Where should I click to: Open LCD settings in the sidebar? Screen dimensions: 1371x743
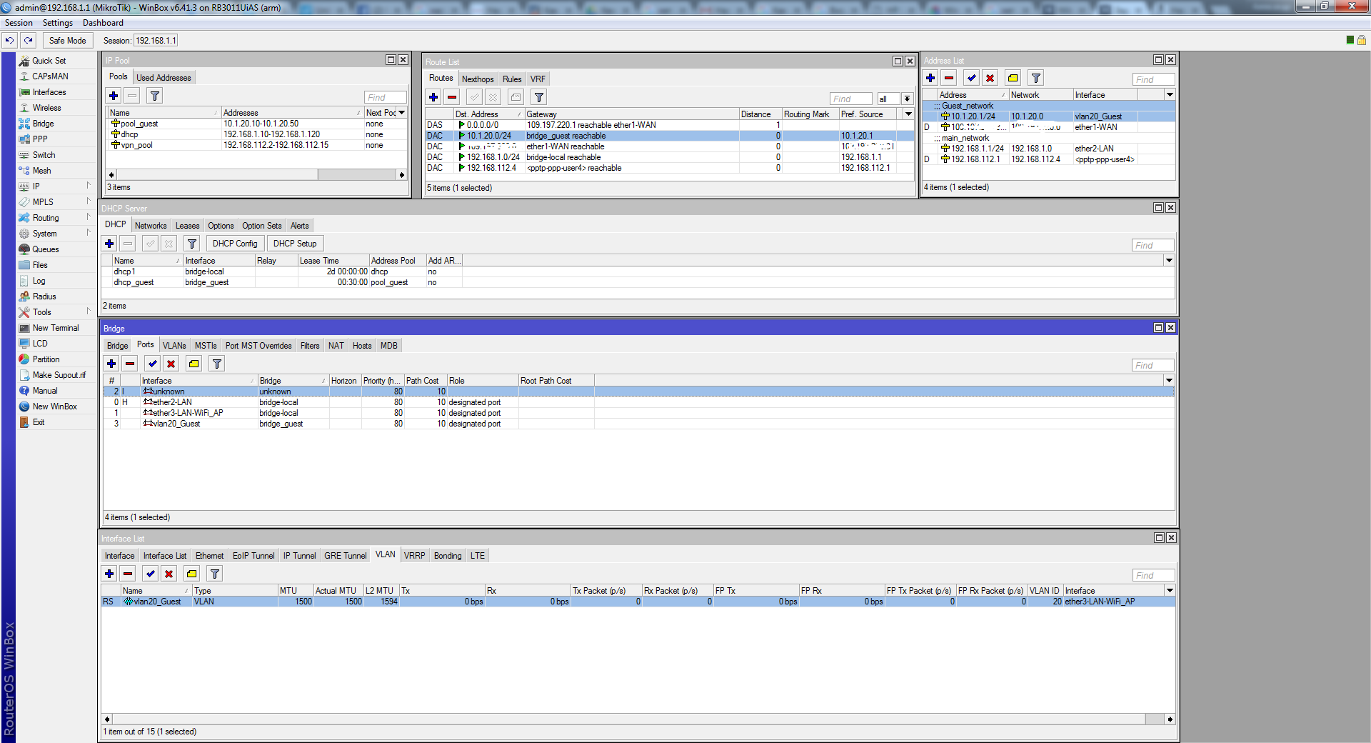tap(40, 344)
